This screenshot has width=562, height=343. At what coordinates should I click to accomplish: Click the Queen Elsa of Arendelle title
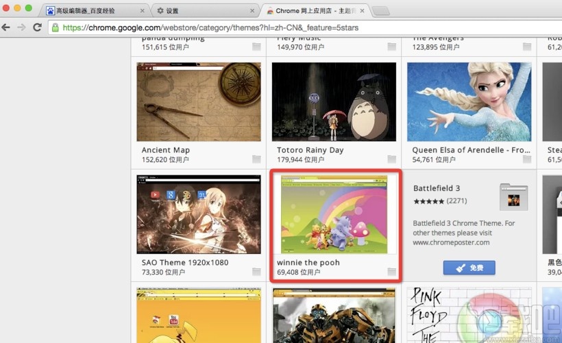(x=471, y=150)
